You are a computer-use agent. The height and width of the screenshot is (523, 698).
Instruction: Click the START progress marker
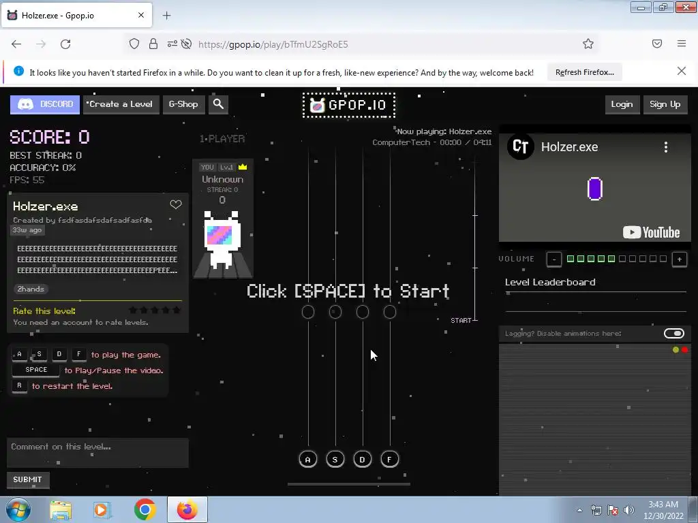pyautogui.click(x=464, y=320)
